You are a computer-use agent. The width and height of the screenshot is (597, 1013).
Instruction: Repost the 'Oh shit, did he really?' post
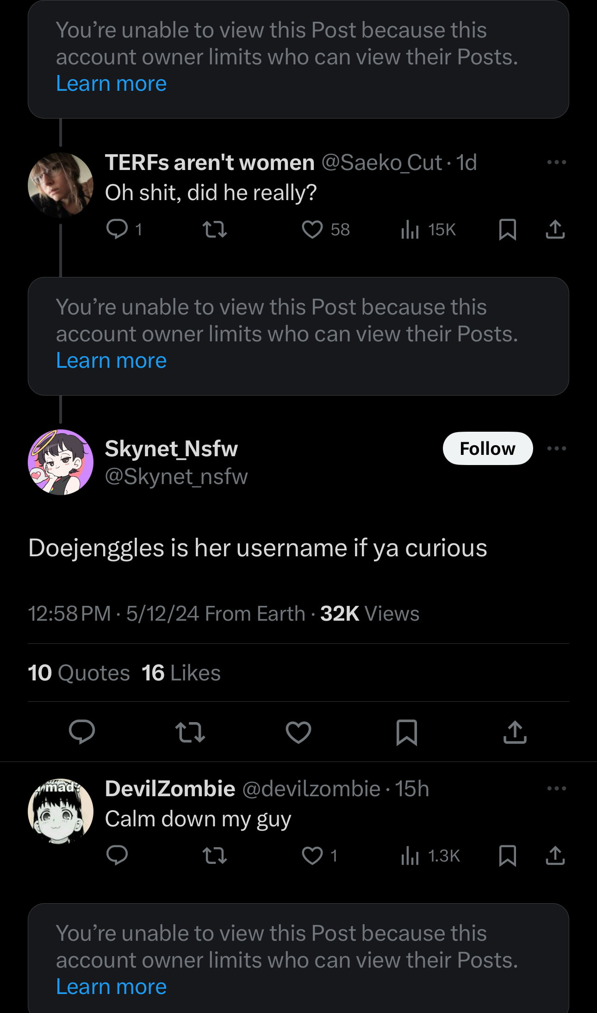(x=215, y=229)
